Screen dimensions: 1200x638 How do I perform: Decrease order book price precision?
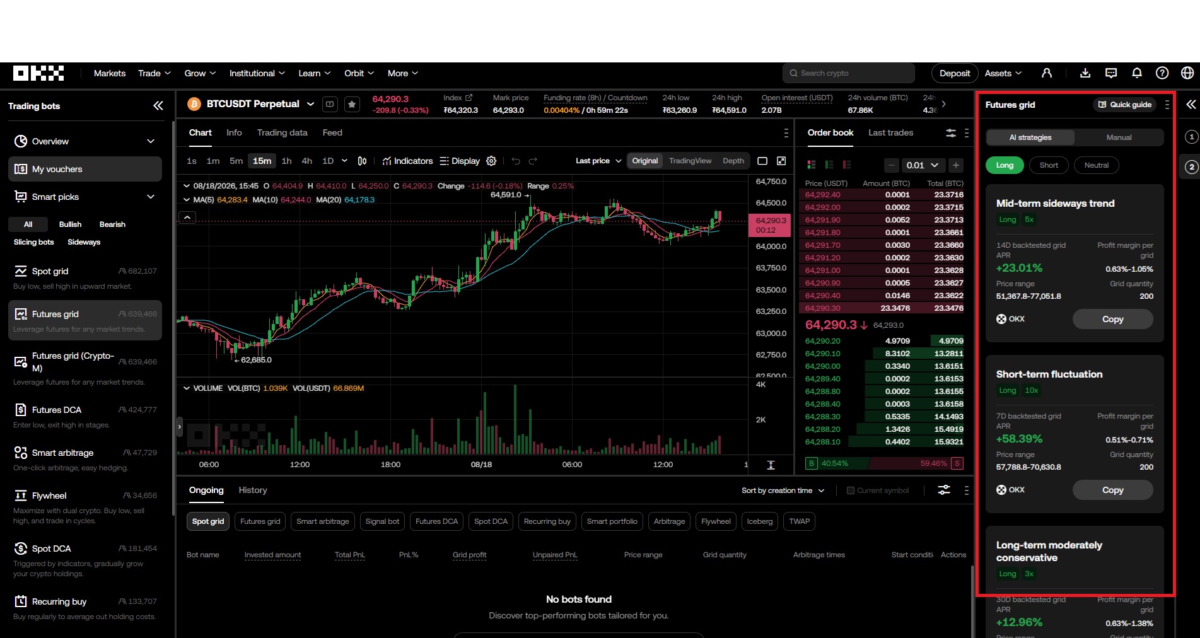pyautogui.click(x=891, y=165)
